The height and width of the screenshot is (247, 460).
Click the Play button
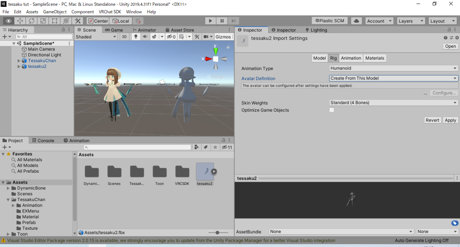click(x=210, y=21)
